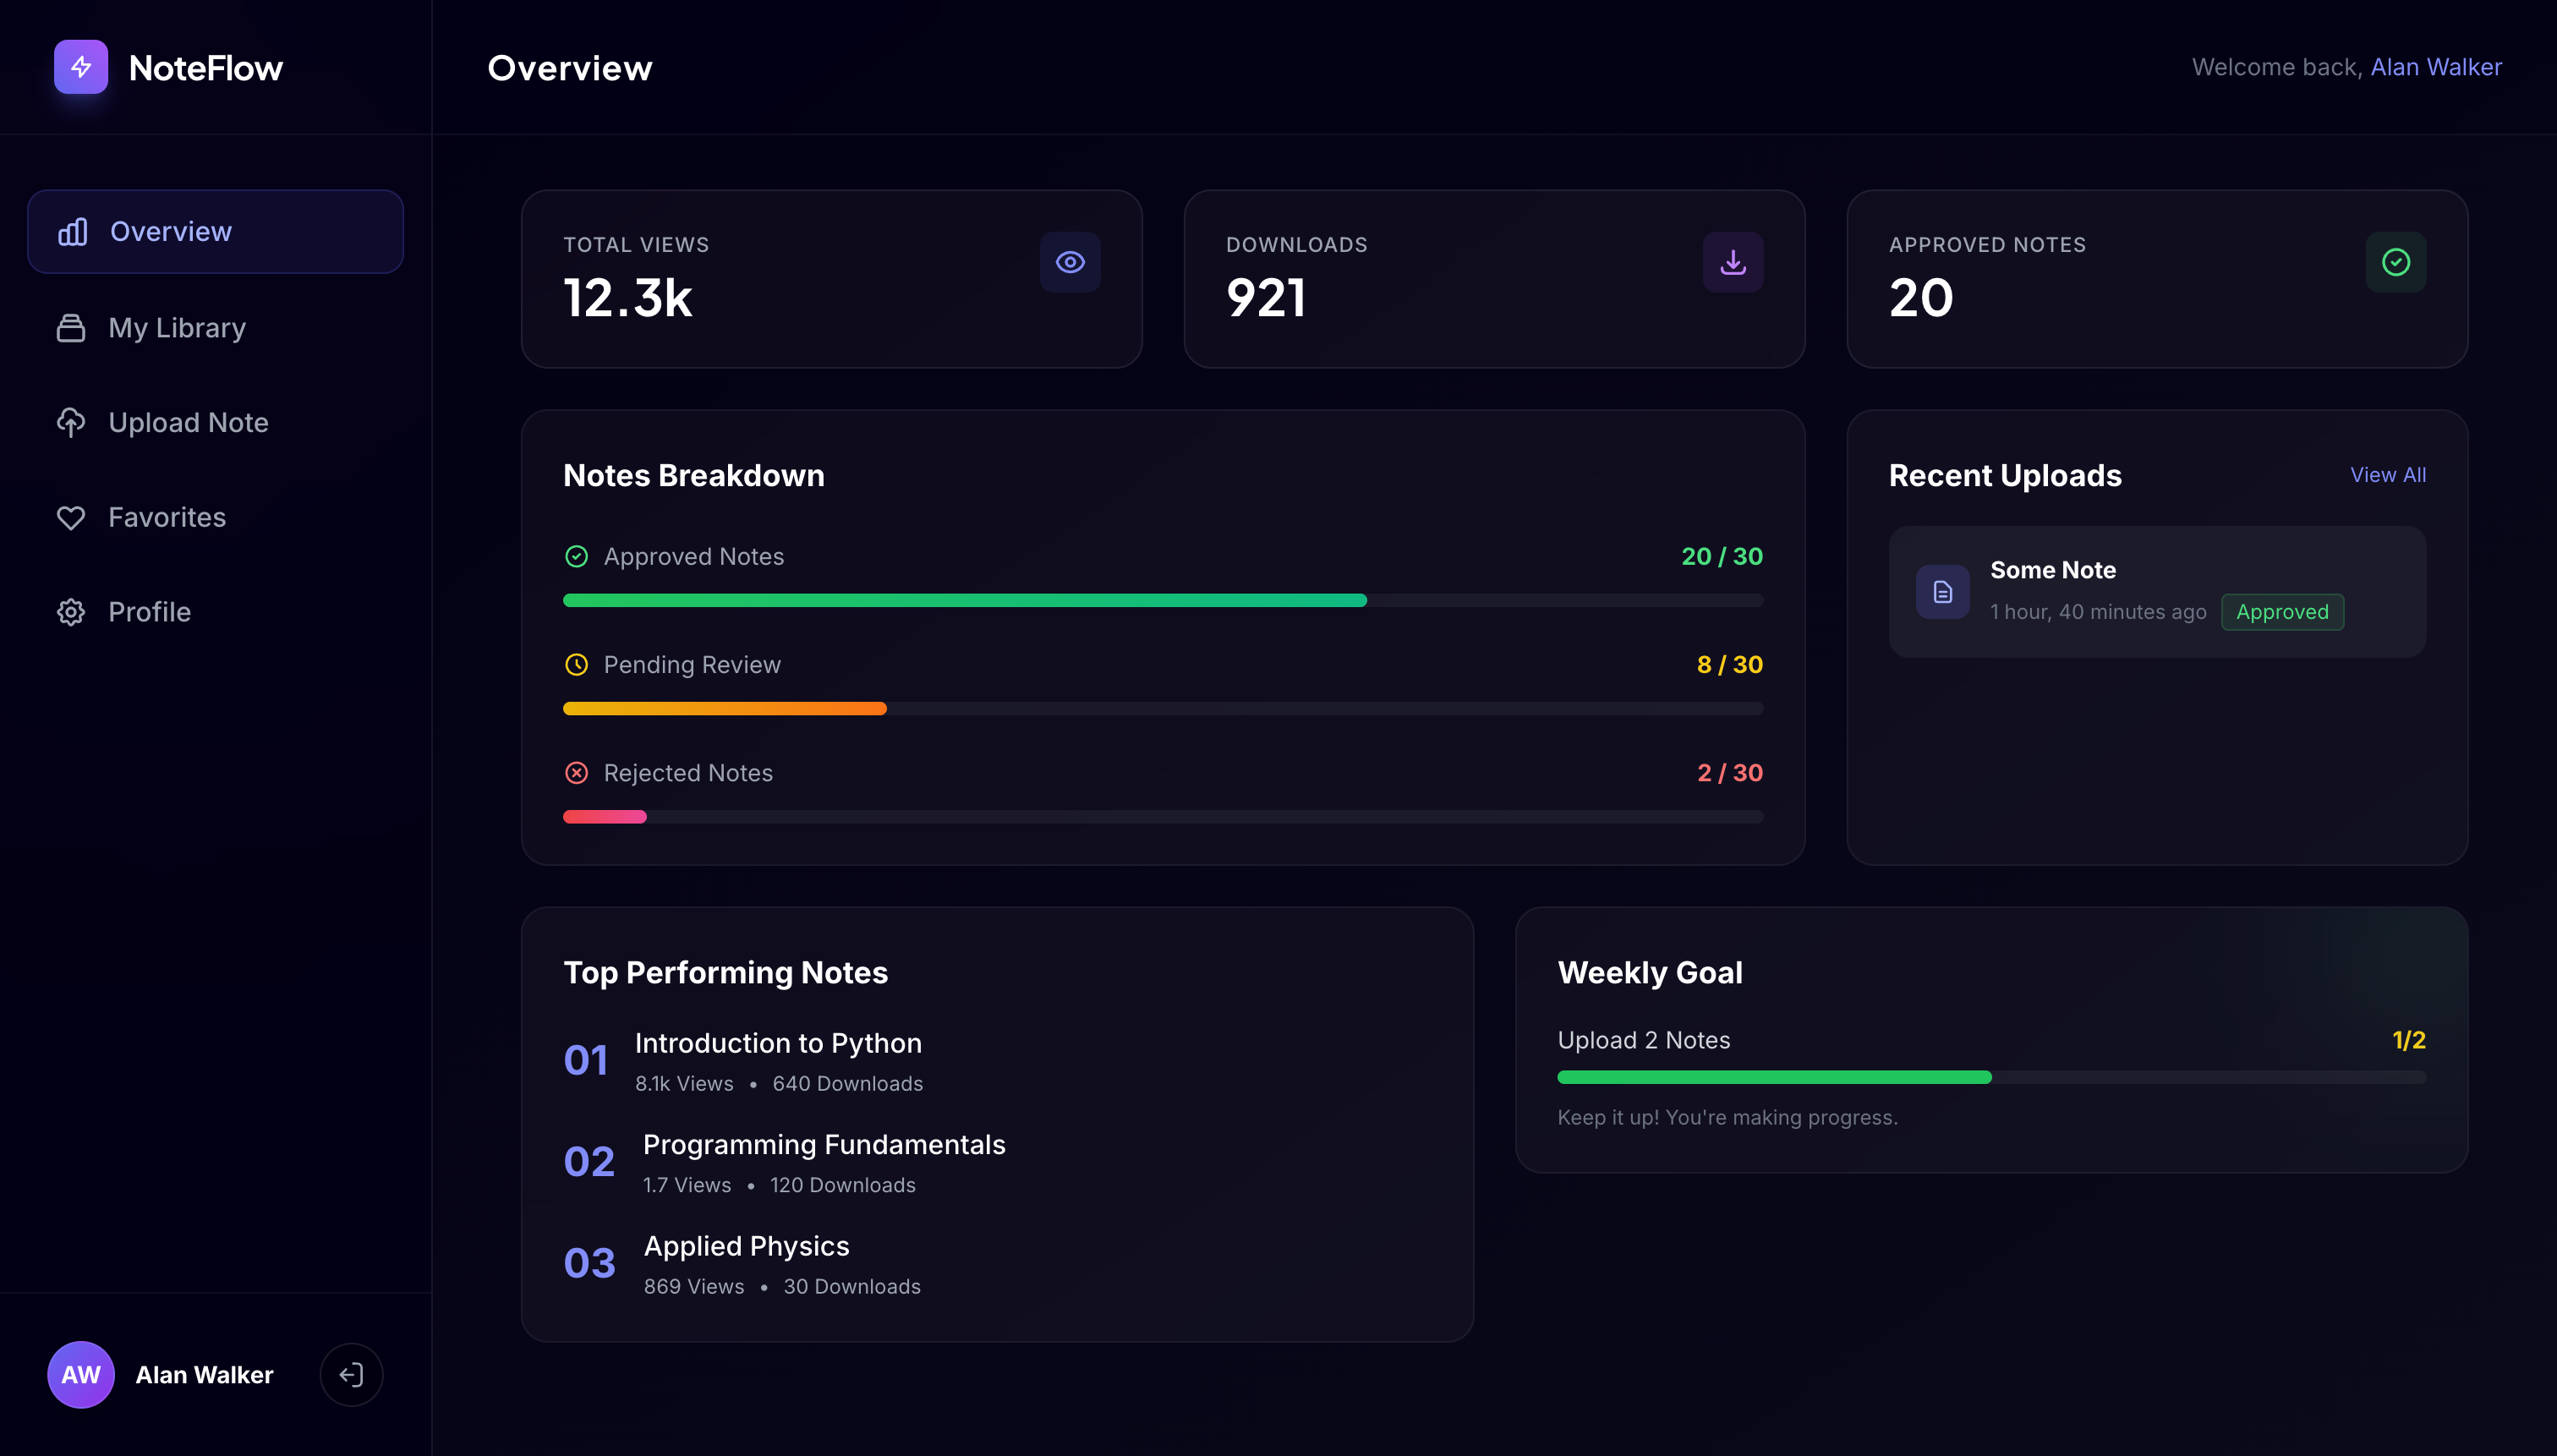Click the Pending Review clock icon

click(x=576, y=665)
